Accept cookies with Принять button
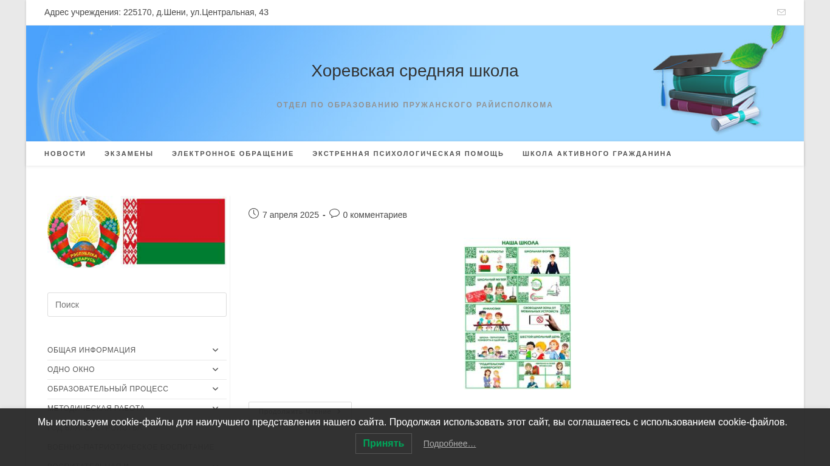Screen dimensions: 830x466 tap(383, 444)
